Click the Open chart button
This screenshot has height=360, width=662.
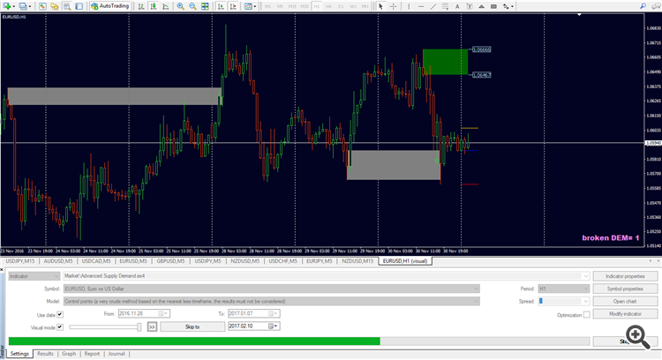click(x=625, y=302)
